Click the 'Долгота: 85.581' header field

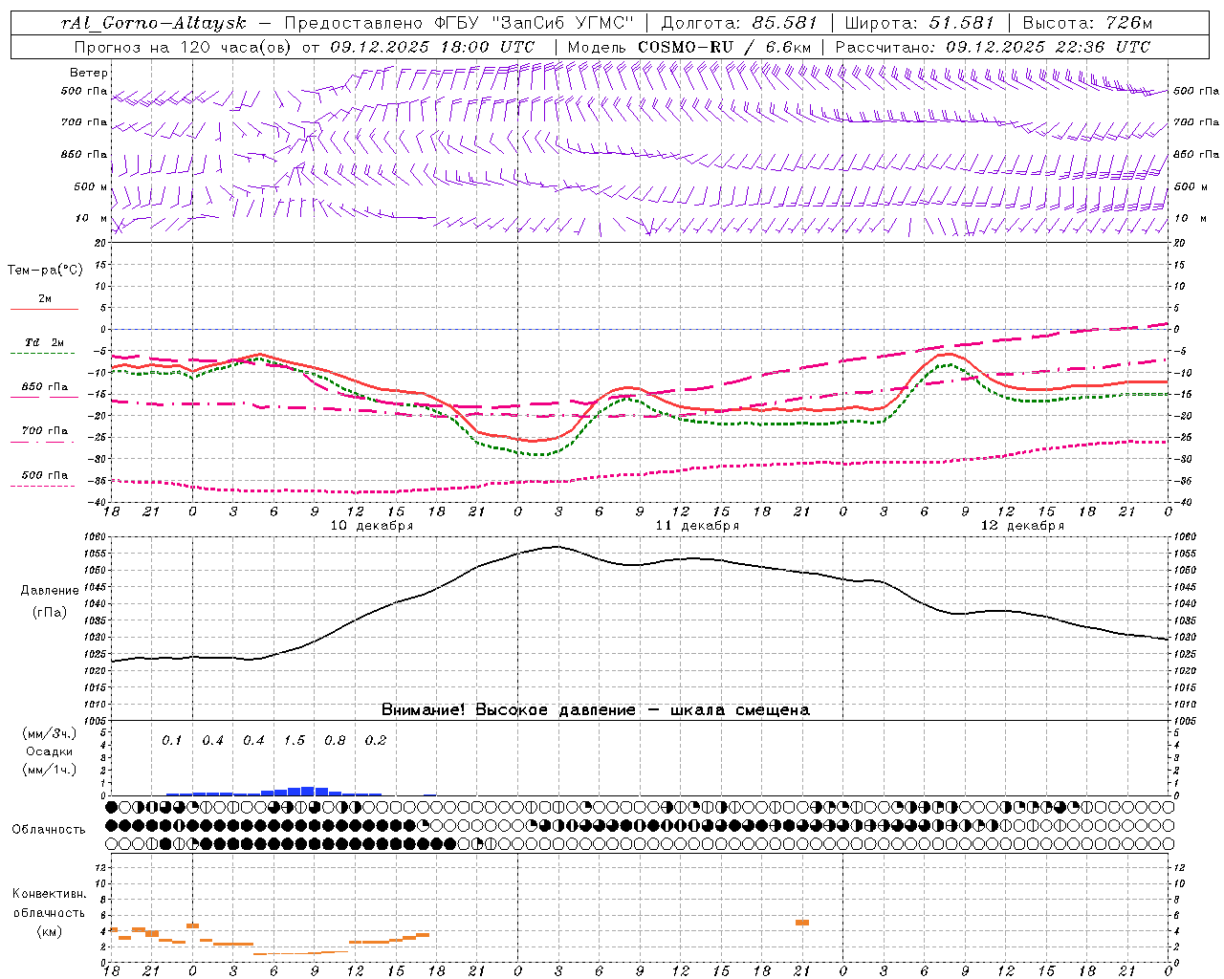[741, 23]
